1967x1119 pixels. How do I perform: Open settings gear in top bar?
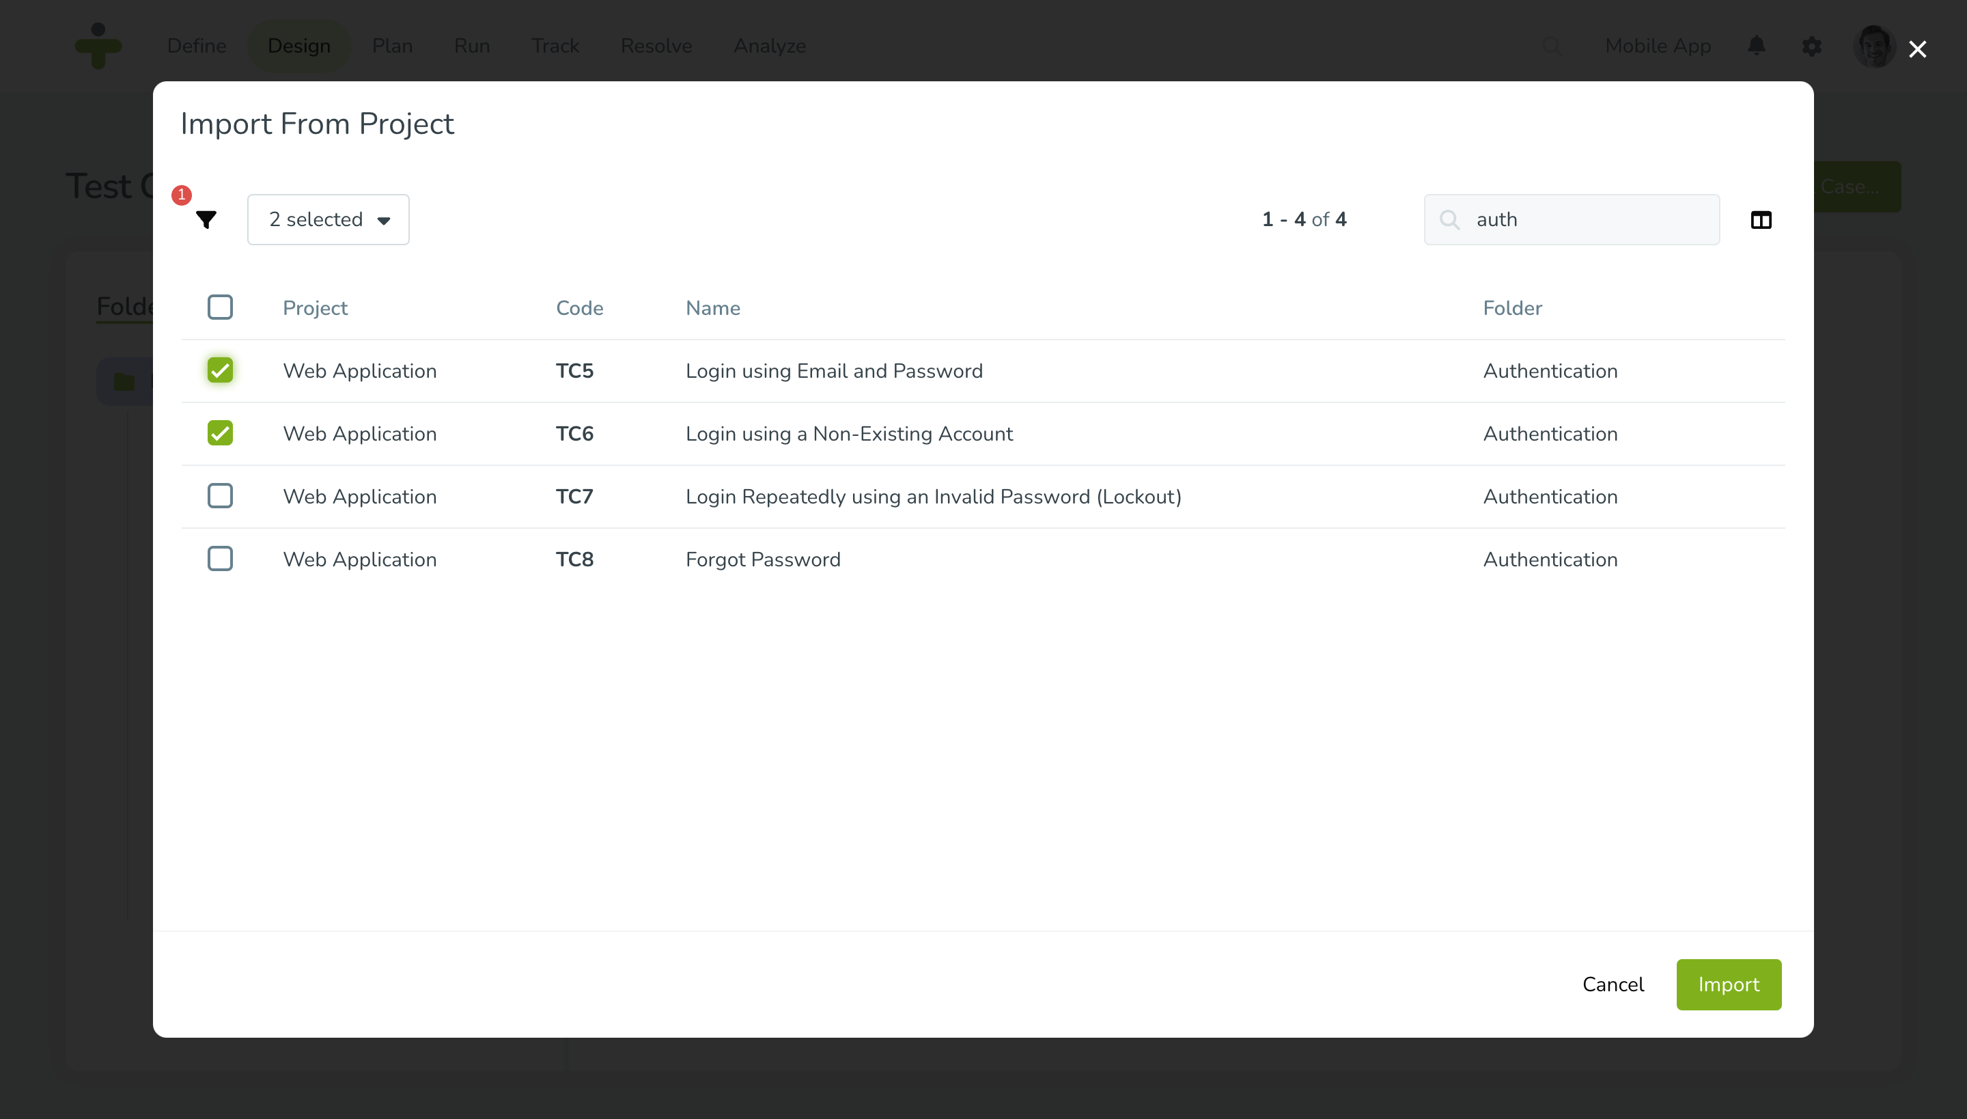(x=1812, y=46)
